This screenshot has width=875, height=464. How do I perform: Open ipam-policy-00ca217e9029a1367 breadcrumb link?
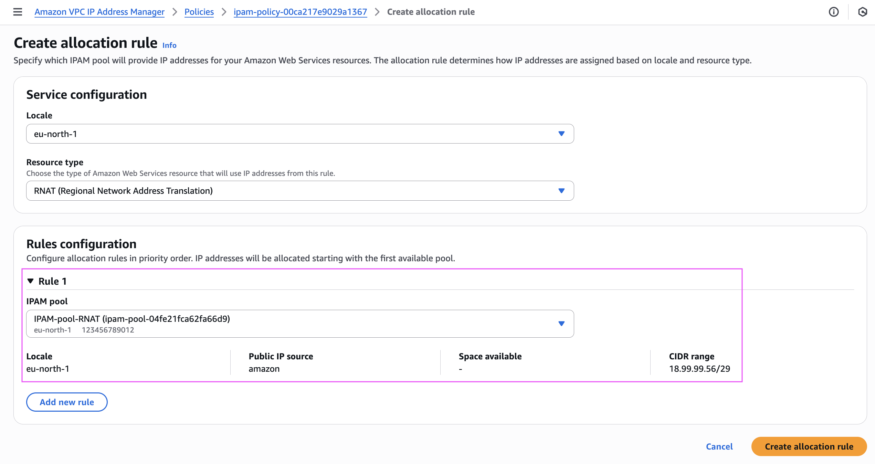(x=300, y=12)
